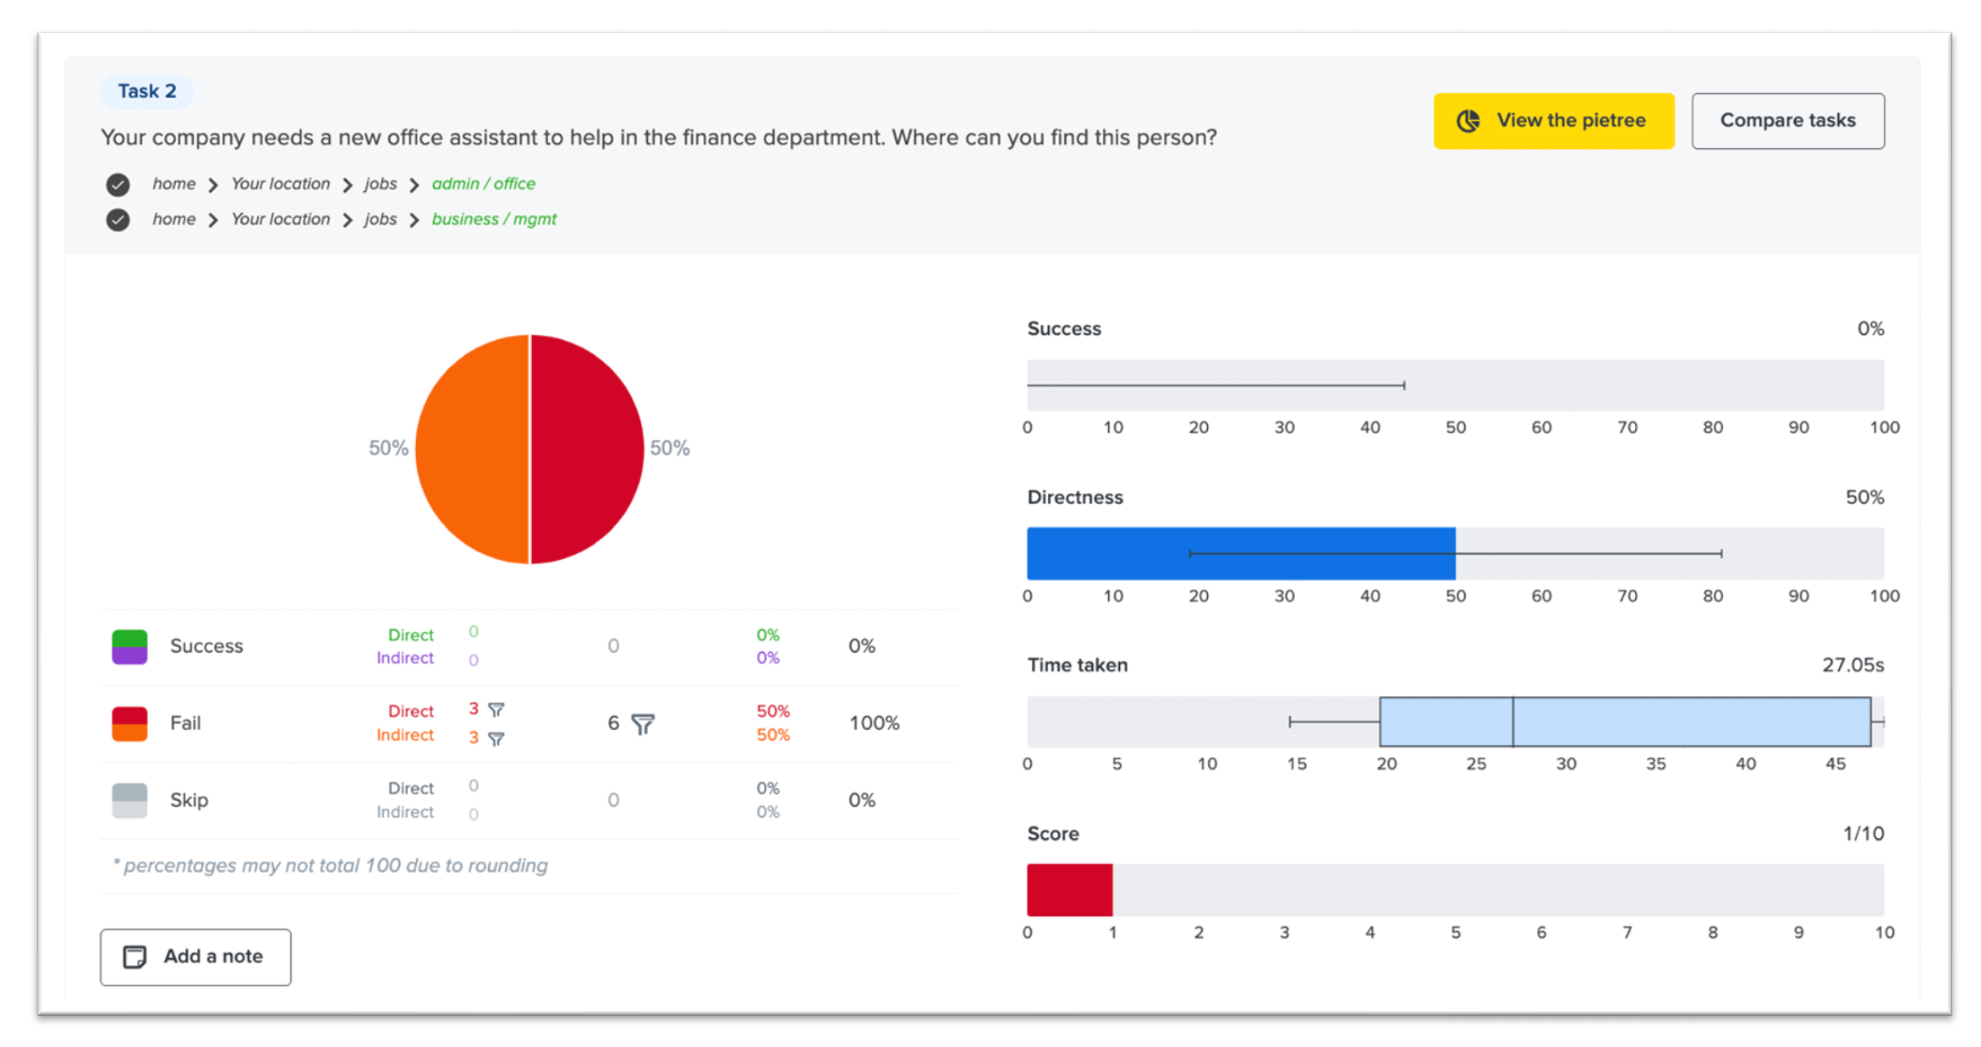The width and height of the screenshot is (1981, 1047).
Task: Click the red half of the pie chart
Action: 588,449
